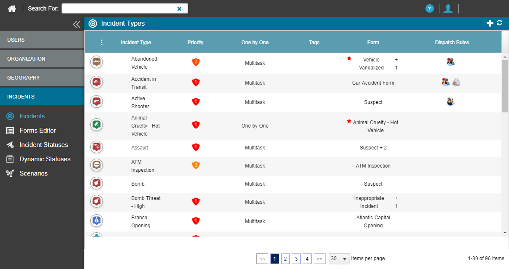
Task: Click the Atlantis Capital Opening form
Action: 373,221
